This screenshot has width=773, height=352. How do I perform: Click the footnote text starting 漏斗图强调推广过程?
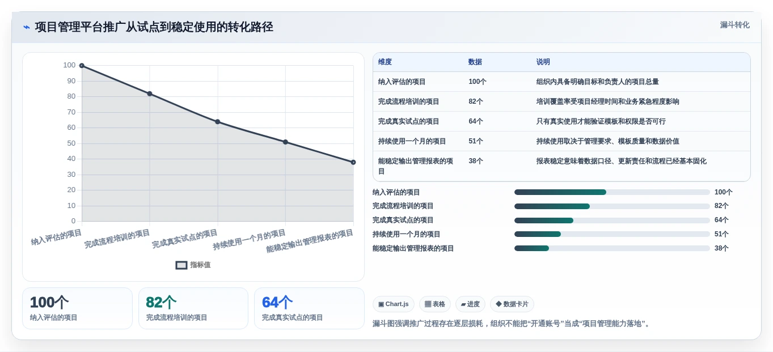(x=512, y=324)
